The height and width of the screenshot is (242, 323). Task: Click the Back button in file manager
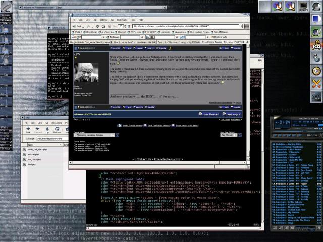pos(28,130)
